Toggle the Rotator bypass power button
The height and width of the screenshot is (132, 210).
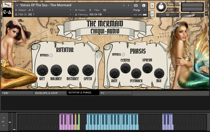51,55
